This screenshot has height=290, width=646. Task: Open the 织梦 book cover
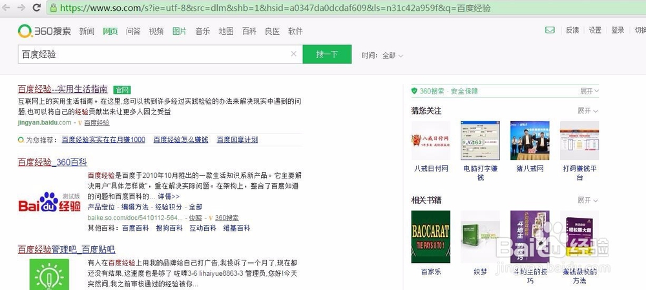[481, 237]
